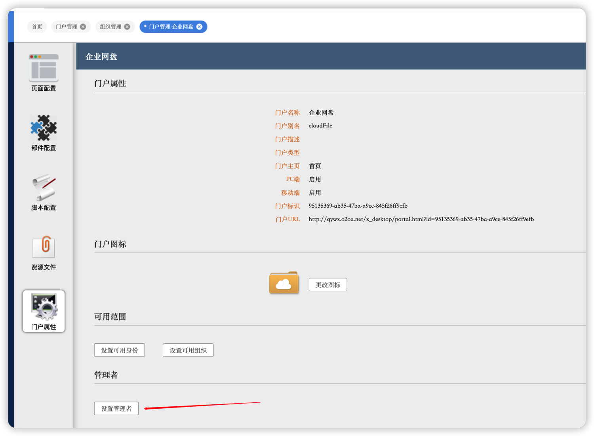Viewport: 594px width, 436px height.
Task: Click the 设置可用组织 button
Action: tap(188, 350)
